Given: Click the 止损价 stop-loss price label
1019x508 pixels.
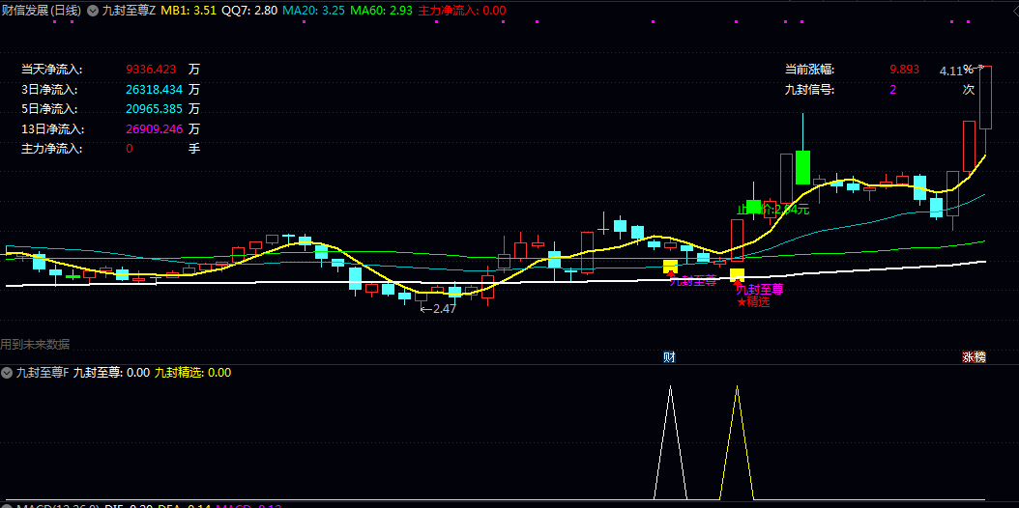Looking at the screenshot, I should click(x=772, y=209).
